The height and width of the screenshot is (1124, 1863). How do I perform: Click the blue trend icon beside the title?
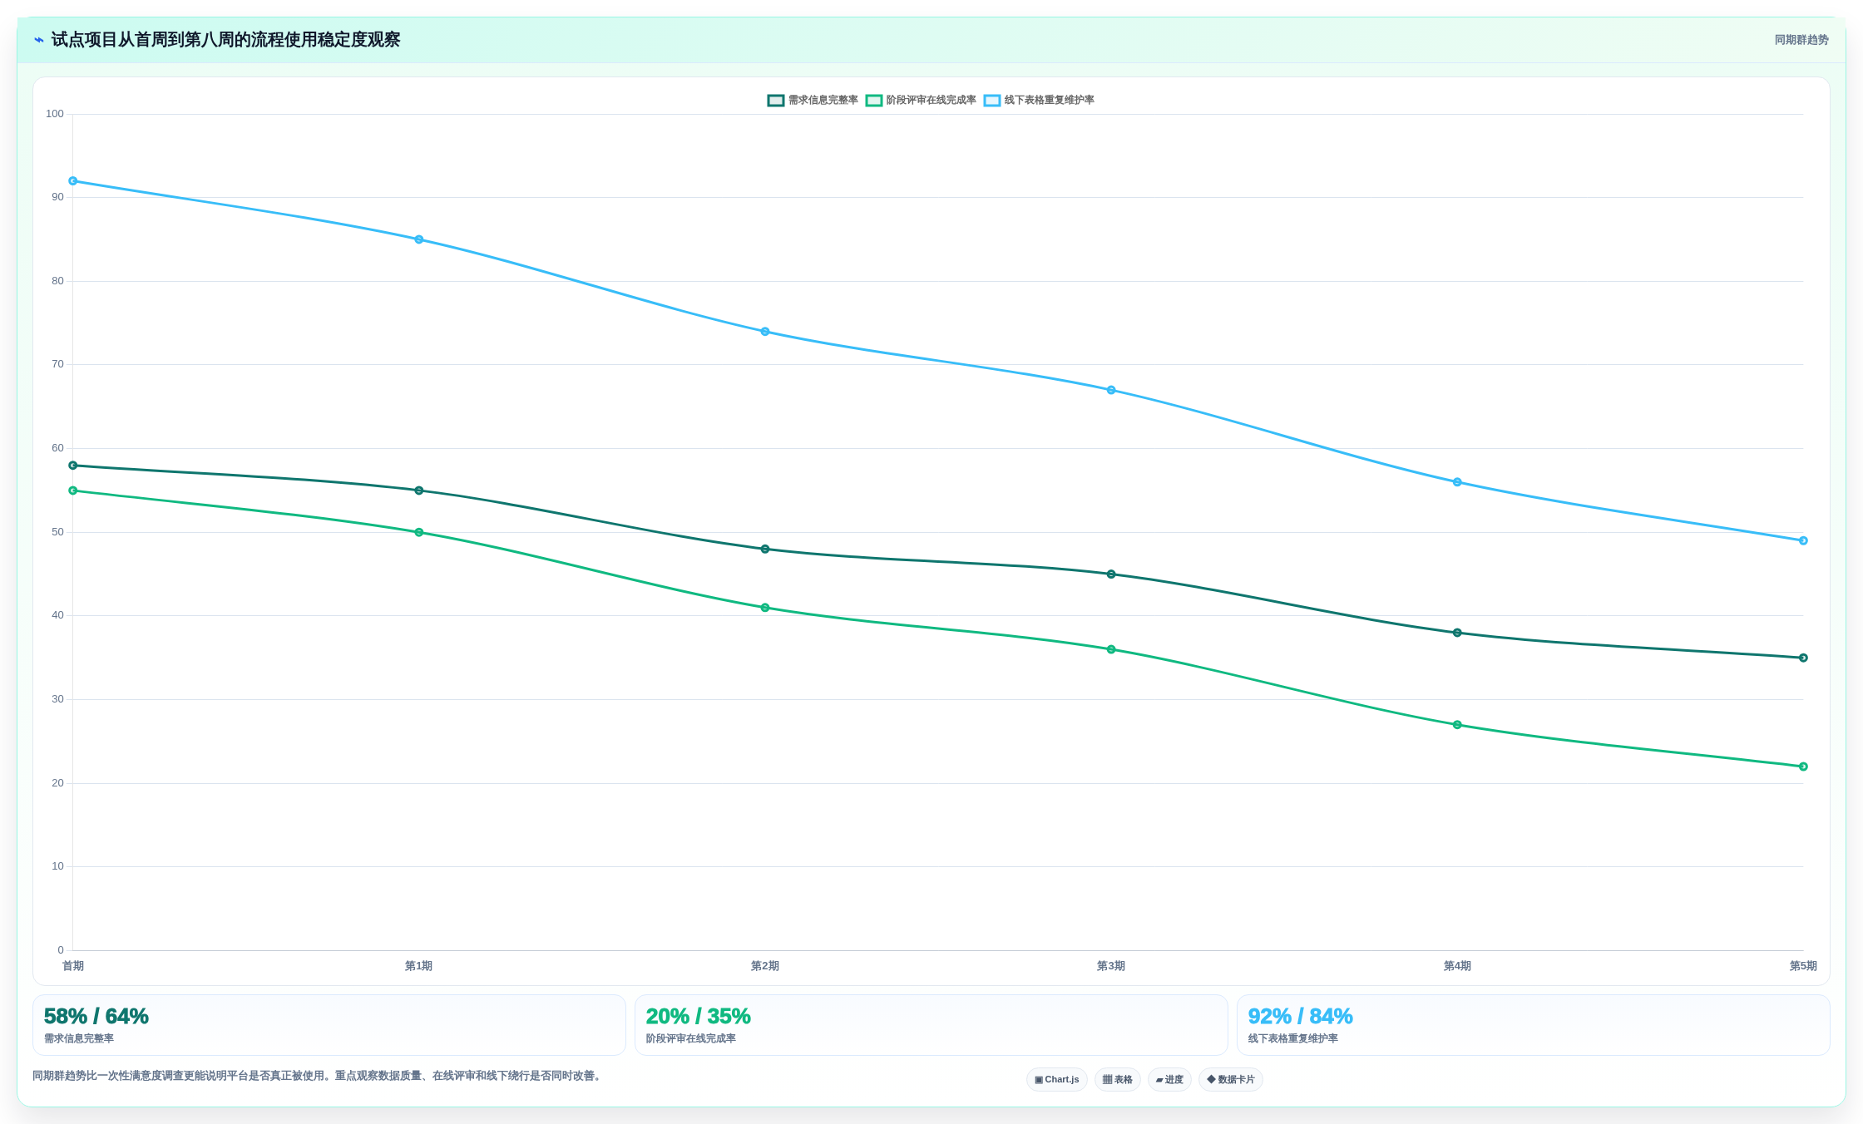pos(39,40)
